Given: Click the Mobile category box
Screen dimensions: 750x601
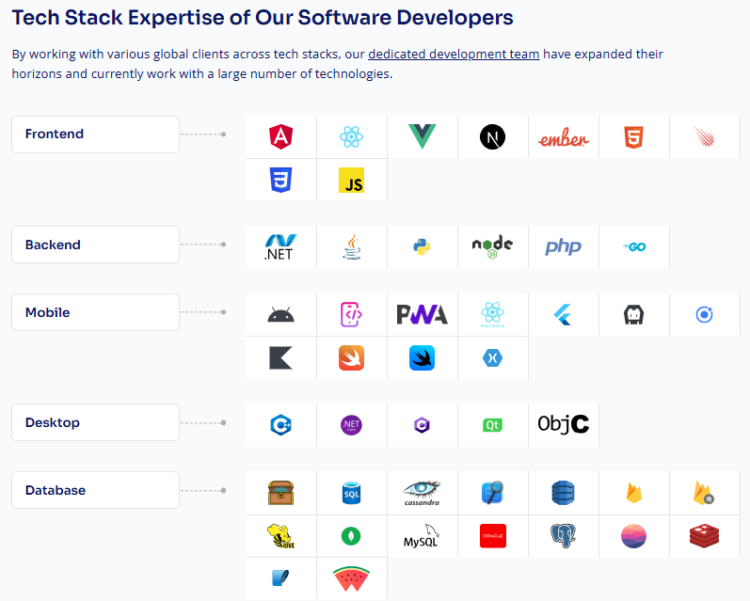Looking at the screenshot, I should click(x=95, y=312).
